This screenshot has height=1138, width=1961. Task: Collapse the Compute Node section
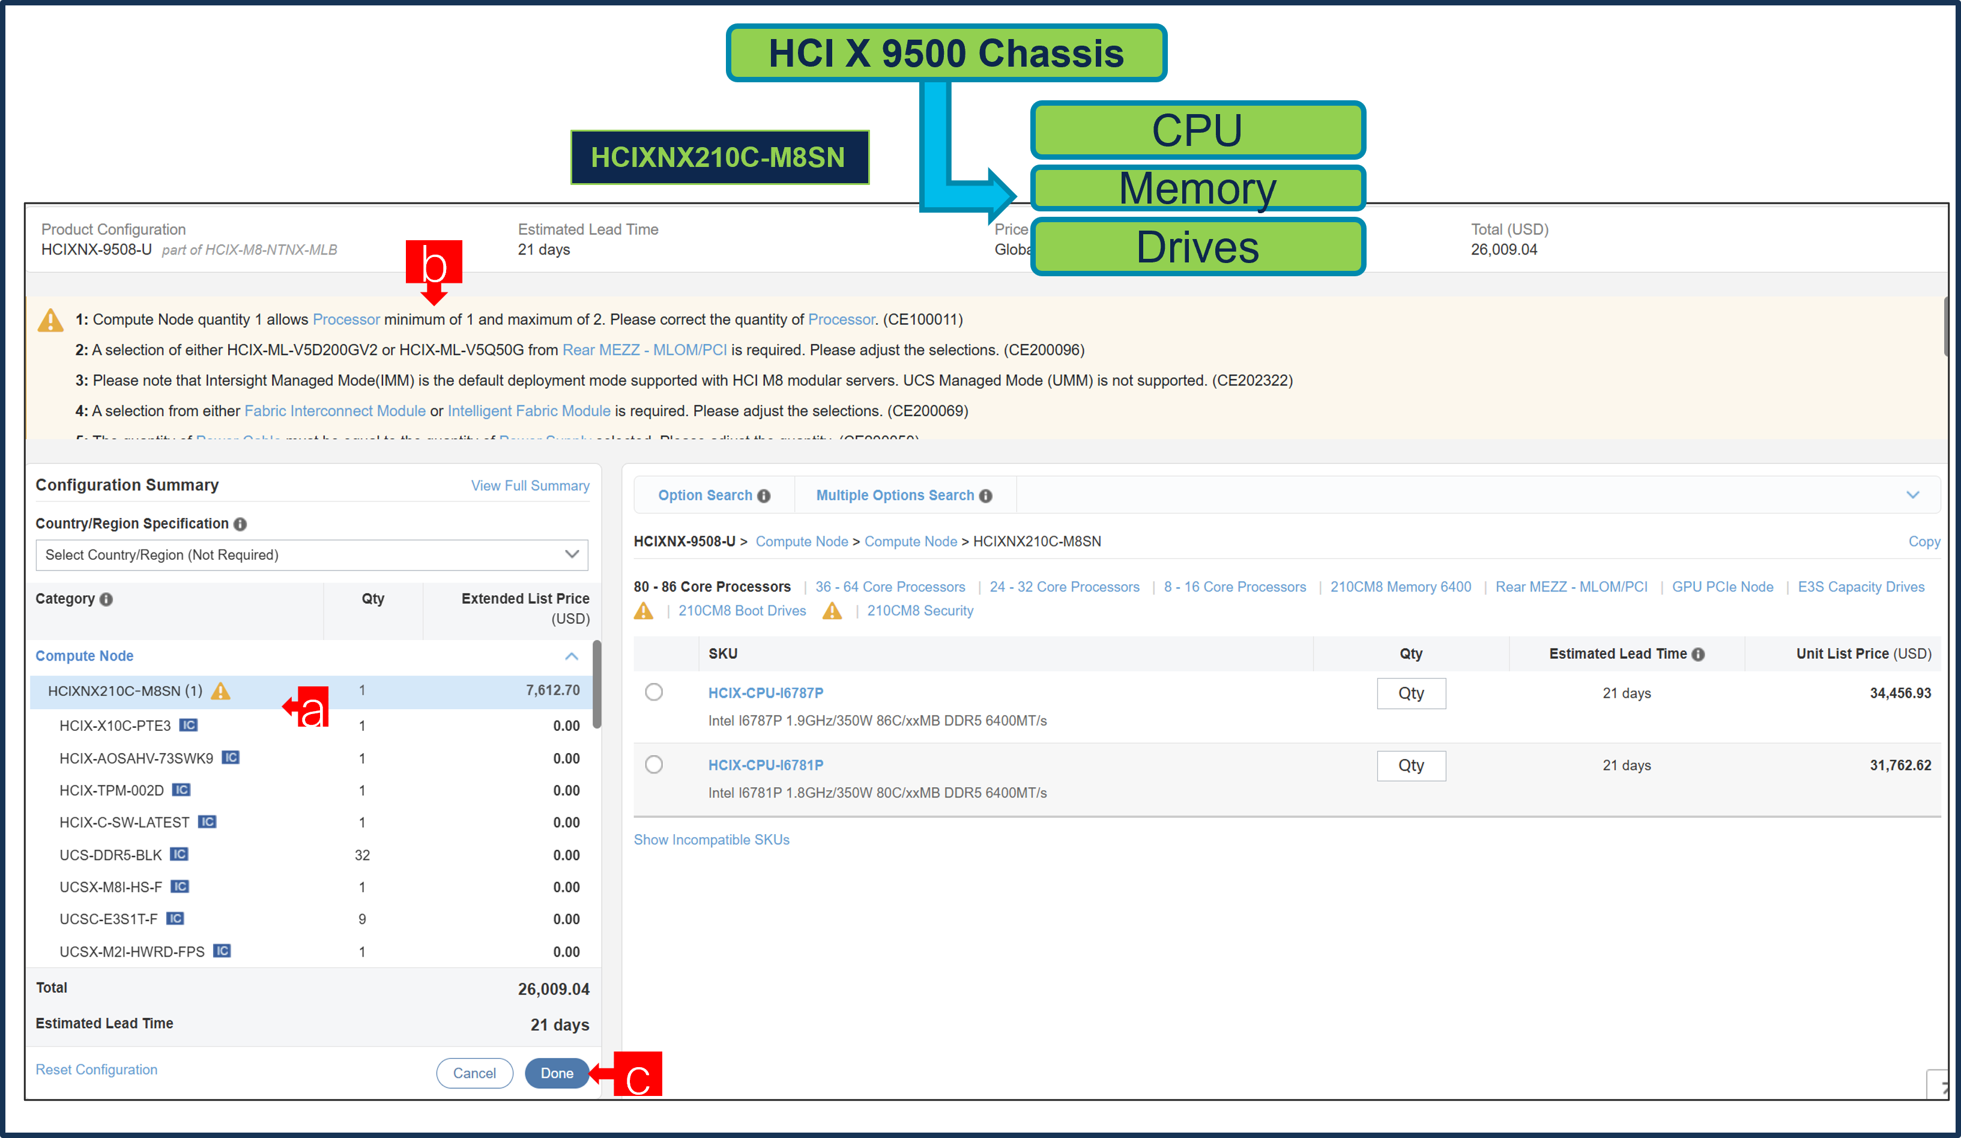coord(572,656)
